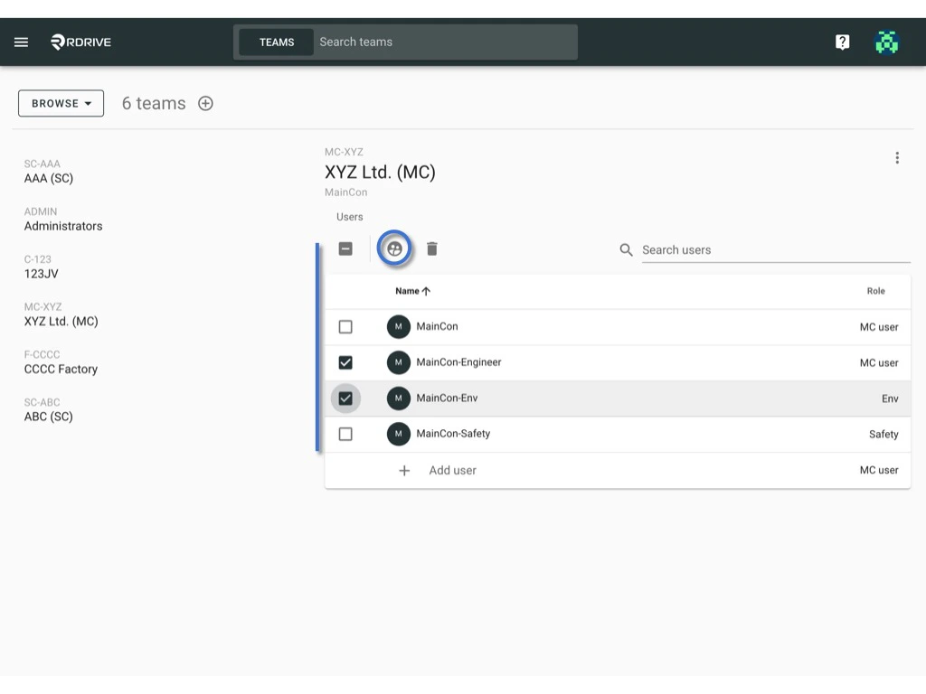Click the RDRIVE logo
Image resolution: width=926 pixels, height=694 pixels.
click(80, 42)
